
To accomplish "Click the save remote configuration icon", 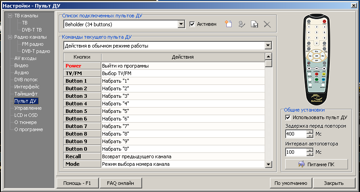I will 254,24.
